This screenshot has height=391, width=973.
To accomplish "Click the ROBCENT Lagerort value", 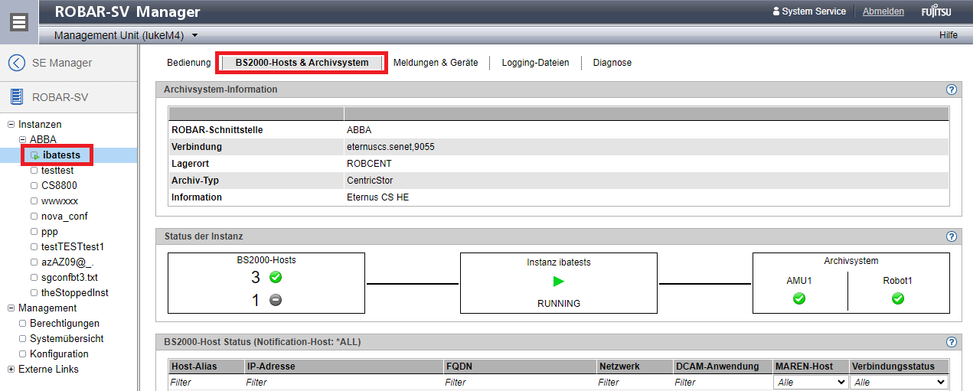I will pos(368,164).
